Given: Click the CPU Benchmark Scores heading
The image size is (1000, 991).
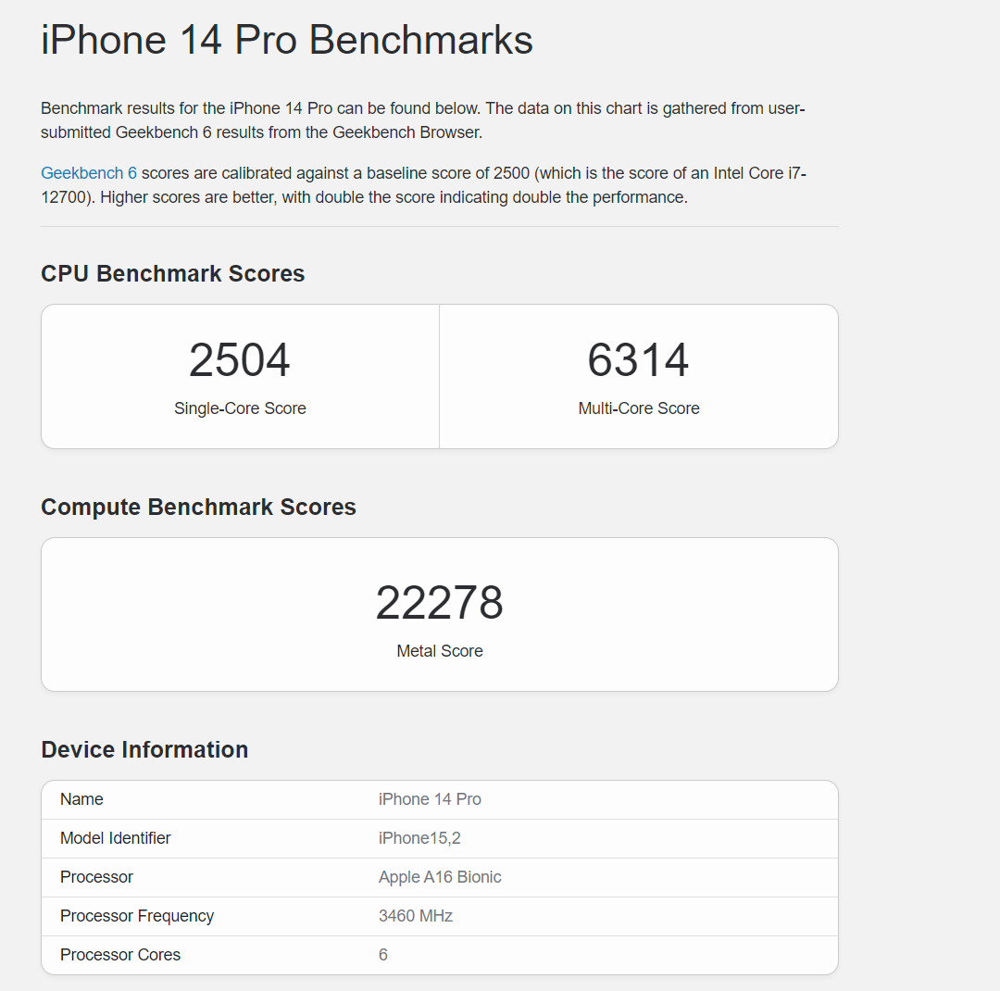Looking at the screenshot, I should pos(173,273).
